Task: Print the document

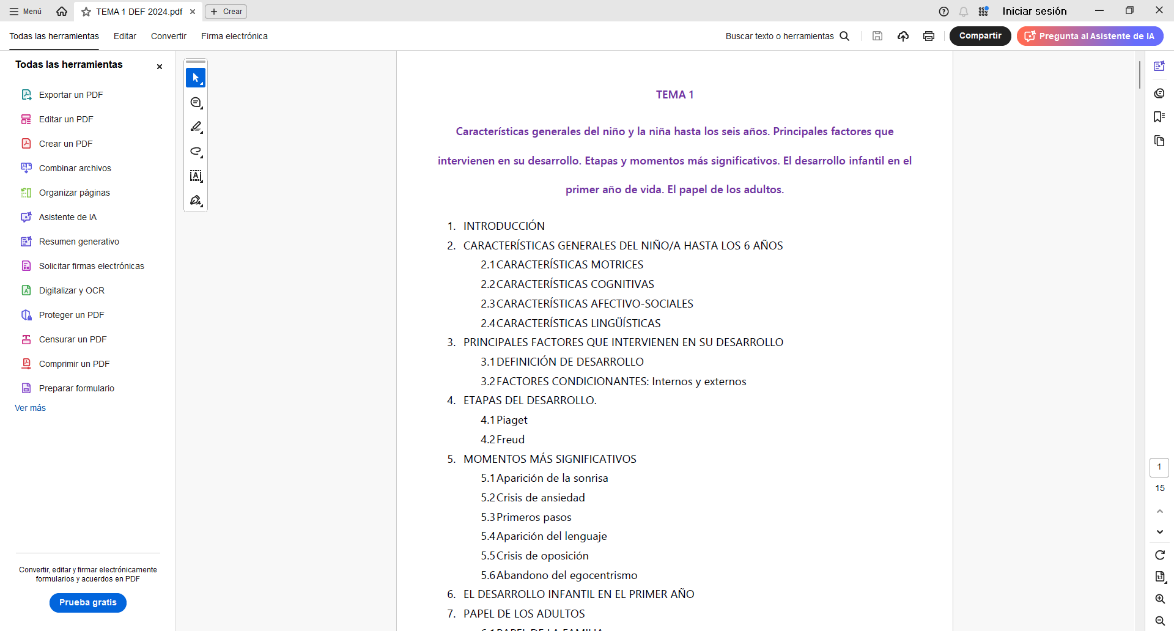Action: [929, 36]
